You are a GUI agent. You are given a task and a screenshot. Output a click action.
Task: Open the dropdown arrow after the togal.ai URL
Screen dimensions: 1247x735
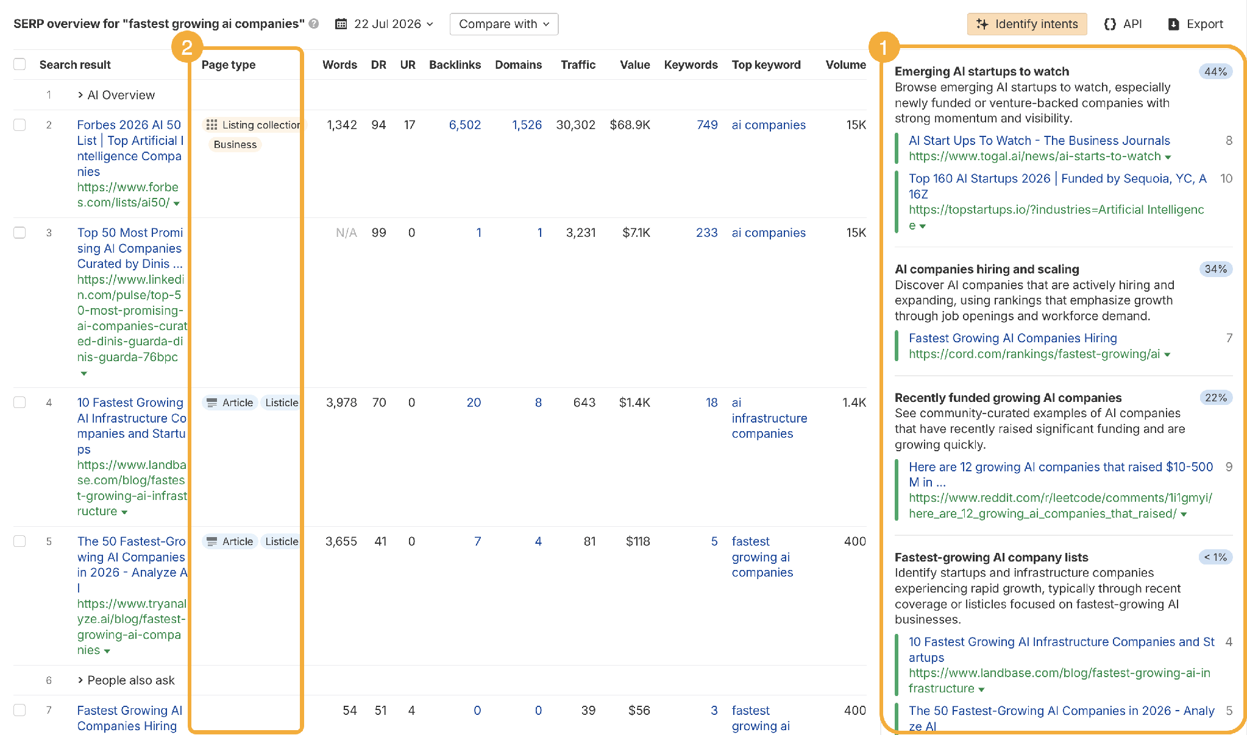(x=1168, y=157)
